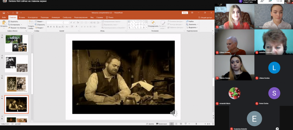Image resolution: width=293 pixels, height=130 pixels.
Task: Click Найти find command
Action: coord(190,21)
